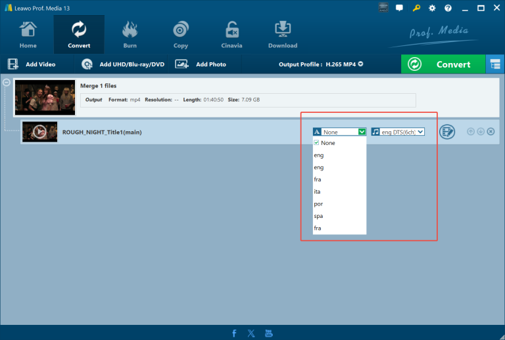This screenshot has height=340, width=505.
Task: Click the subtitle 'A' icon
Action: pos(317,132)
